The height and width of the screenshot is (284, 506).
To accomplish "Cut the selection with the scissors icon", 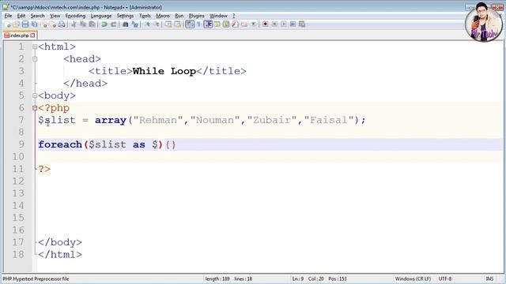I will (74, 24).
